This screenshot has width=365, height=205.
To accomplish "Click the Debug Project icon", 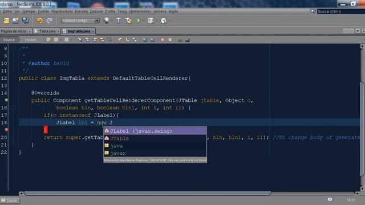I will (151, 21).
